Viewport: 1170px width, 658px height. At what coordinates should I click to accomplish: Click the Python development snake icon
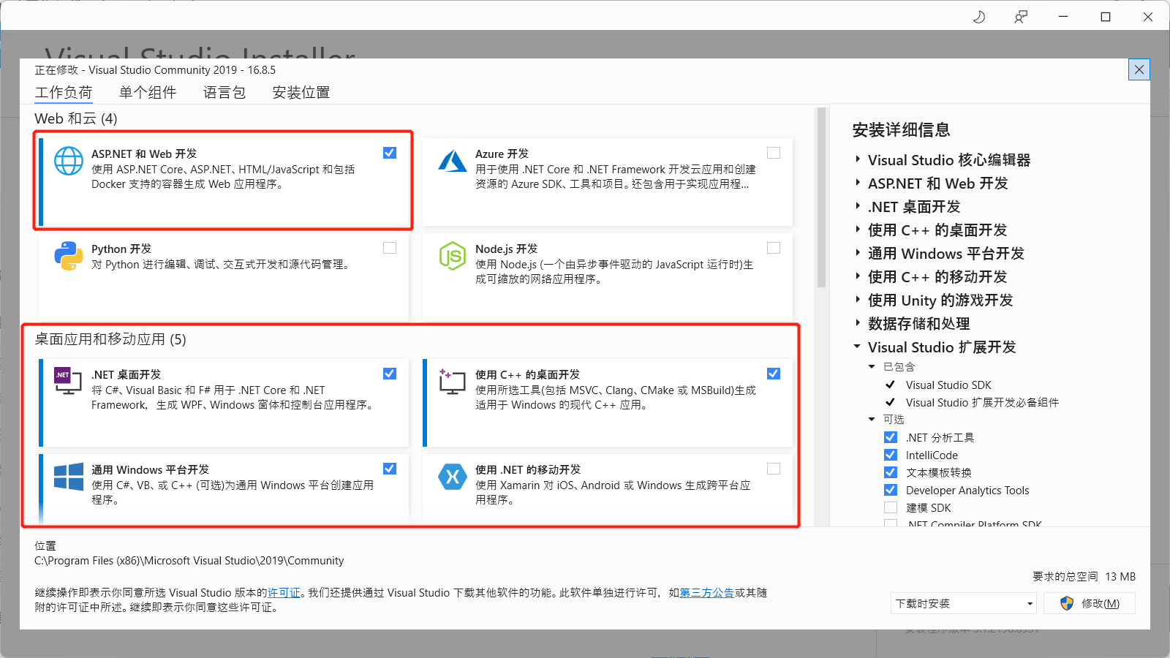69,256
